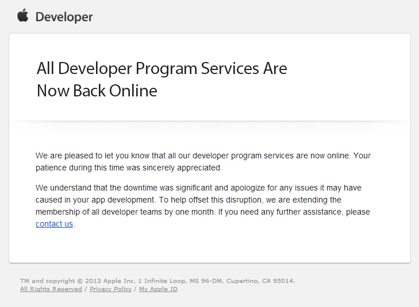Click the Developer header text

pyautogui.click(x=64, y=17)
